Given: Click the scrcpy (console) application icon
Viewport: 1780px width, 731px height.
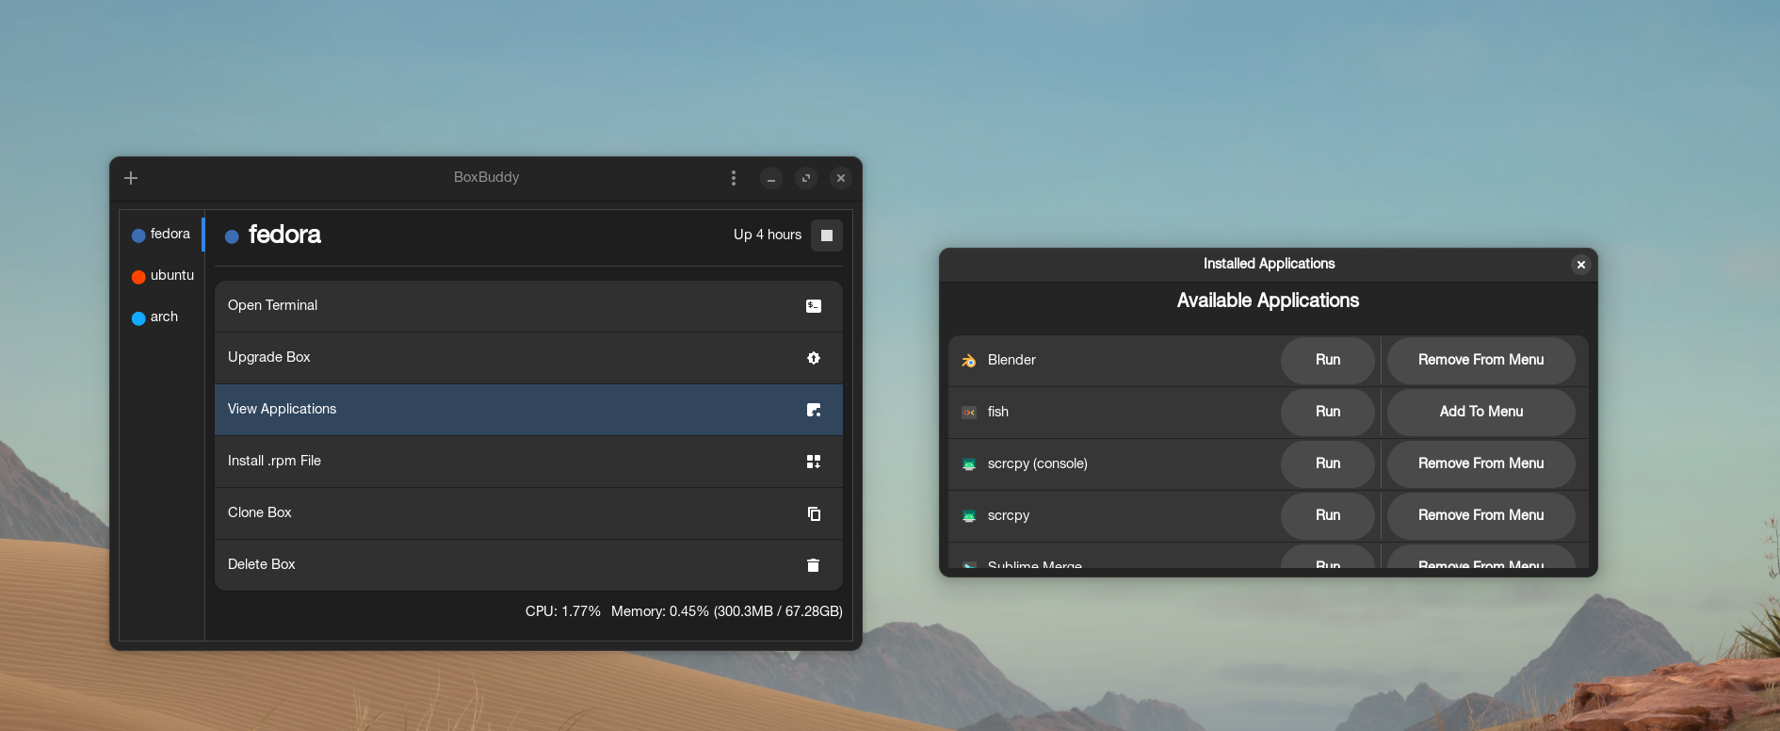Looking at the screenshot, I should pyautogui.click(x=969, y=464).
